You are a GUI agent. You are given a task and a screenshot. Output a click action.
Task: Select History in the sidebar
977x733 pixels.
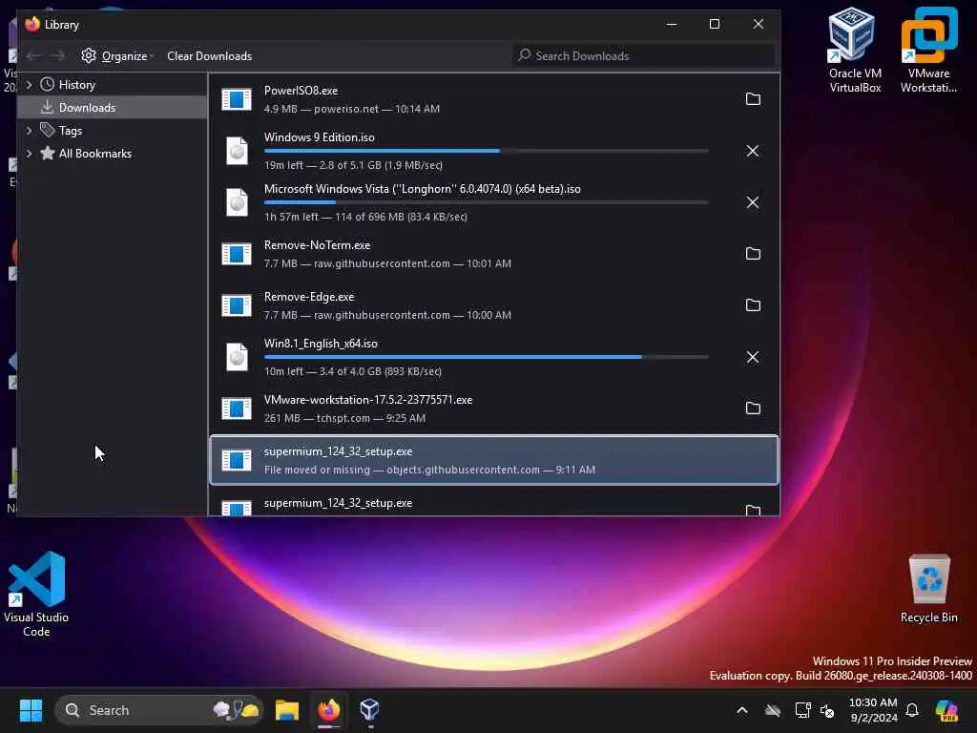76,84
